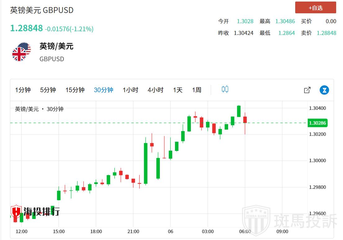The width and height of the screenshot is (343, 240).
Task: Open chart in popout window icon
Action: [307, 90]
